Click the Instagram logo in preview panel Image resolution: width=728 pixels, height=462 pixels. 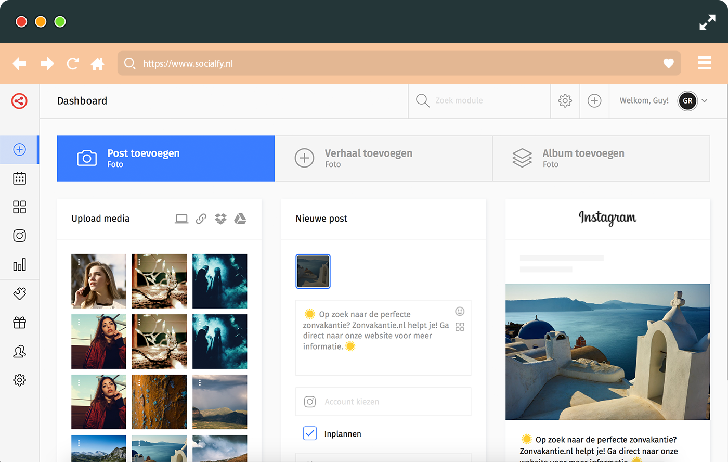(607, 218)
